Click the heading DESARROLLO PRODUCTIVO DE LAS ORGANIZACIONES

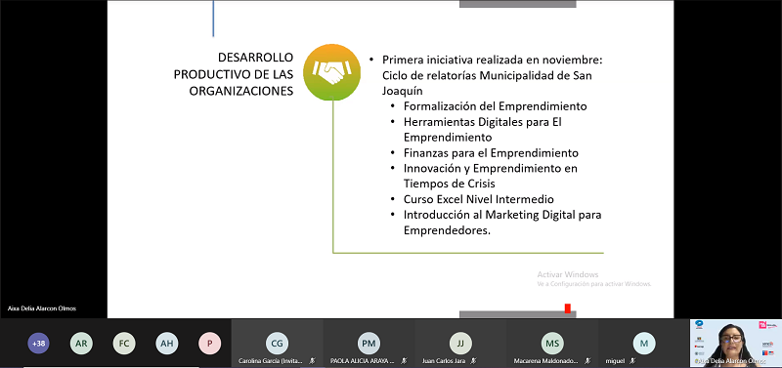point(234,74)
